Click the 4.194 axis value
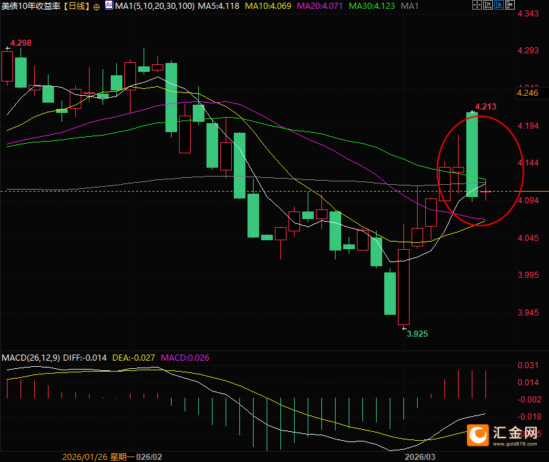This screenshot has height=462, width=549. pyautogui.click(x=528, y=126)
